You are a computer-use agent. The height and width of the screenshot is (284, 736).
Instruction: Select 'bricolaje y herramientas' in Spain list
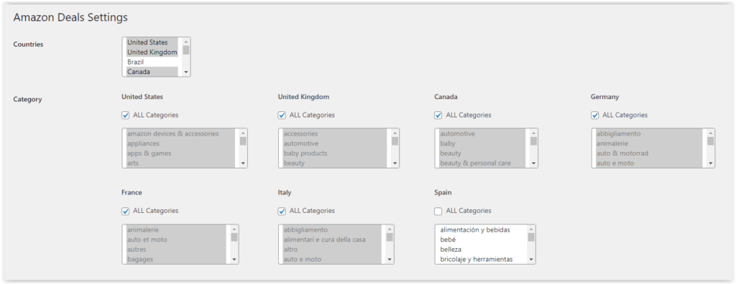coord(481,259)
